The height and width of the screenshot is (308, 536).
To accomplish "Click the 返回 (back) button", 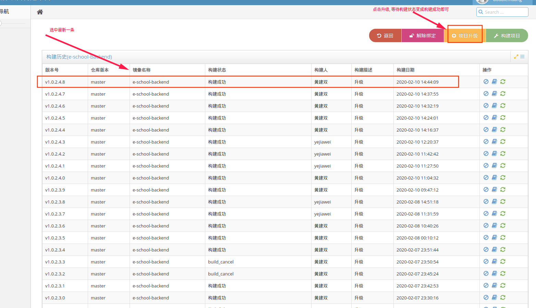I will coord(385,36).
